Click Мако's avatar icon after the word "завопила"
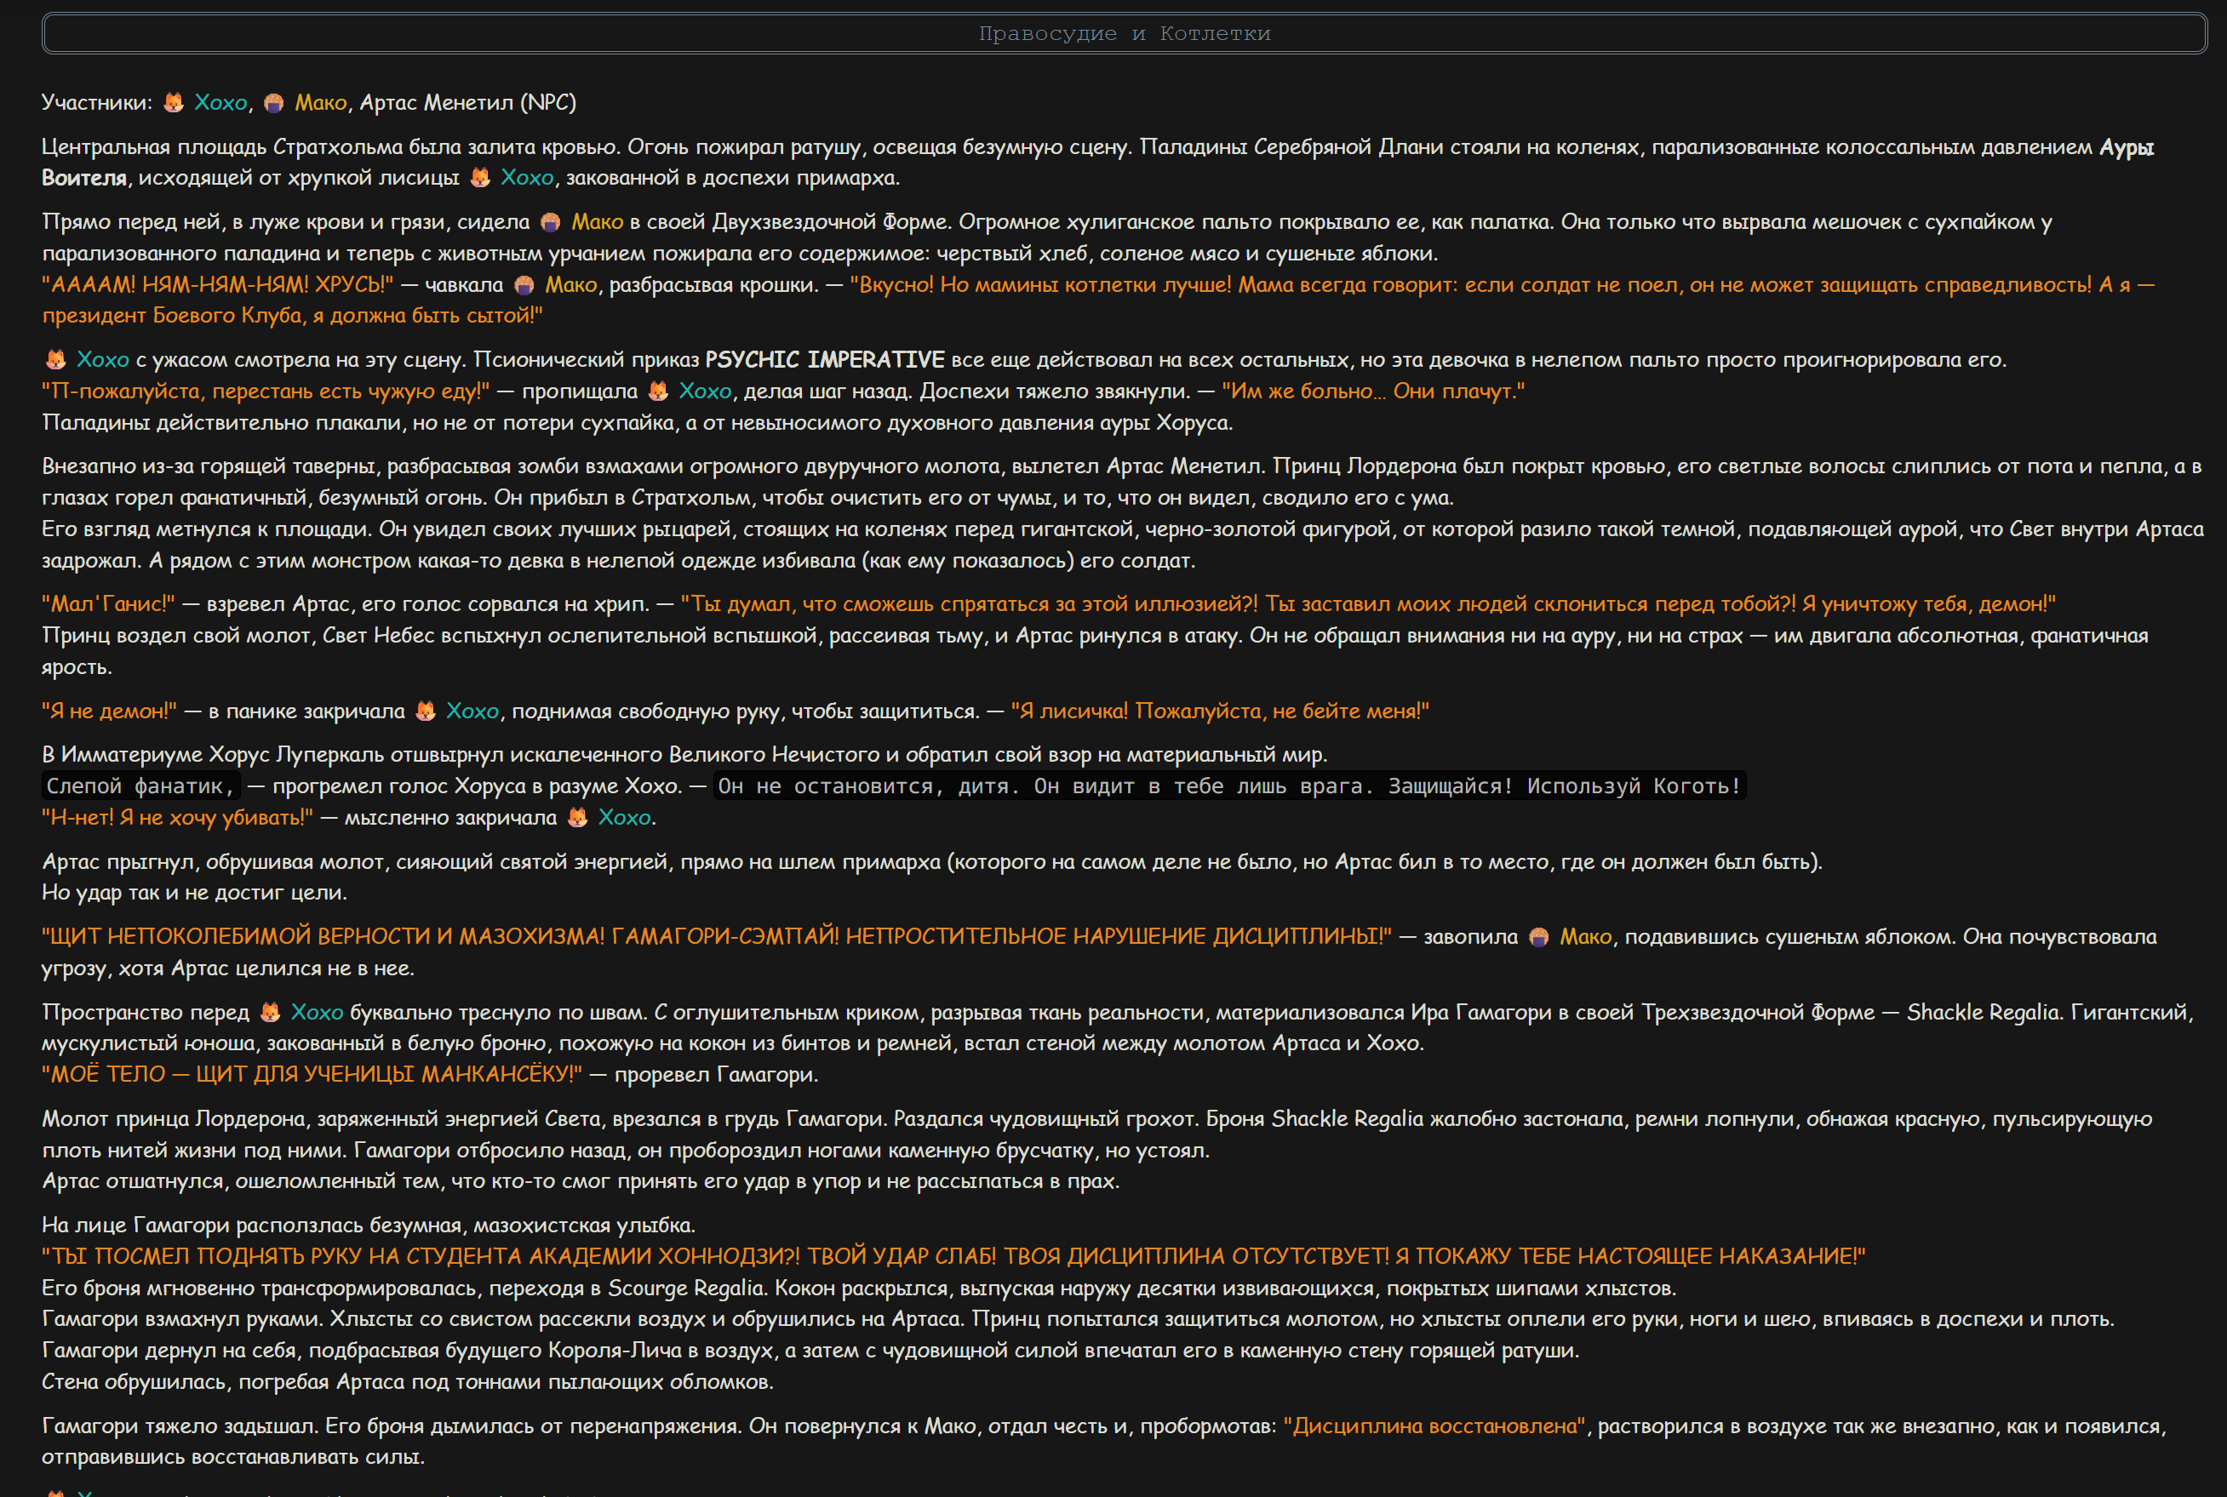Screen dimensions: 2227x1497 tap(1538, 936)
